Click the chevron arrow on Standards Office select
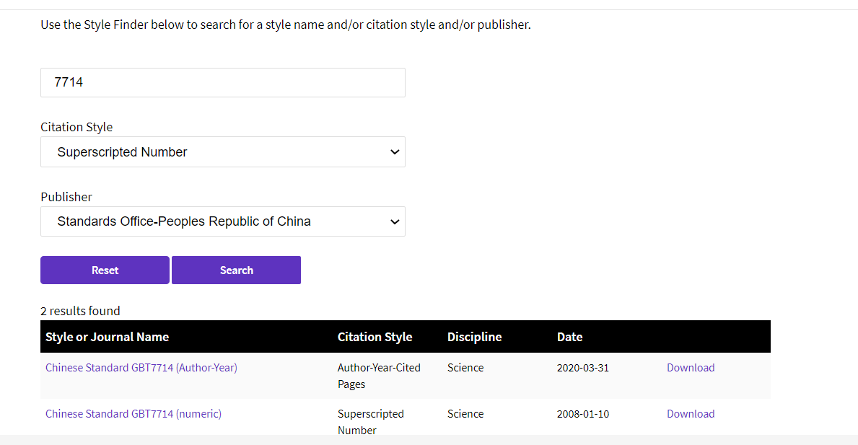Screen dimensions: 858x445 pos(394,221)
